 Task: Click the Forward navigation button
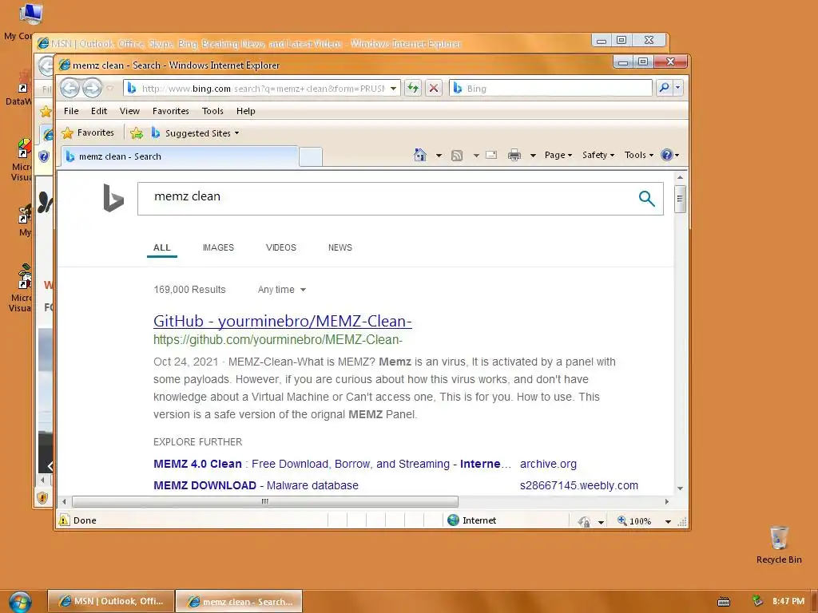pos(92,88)
